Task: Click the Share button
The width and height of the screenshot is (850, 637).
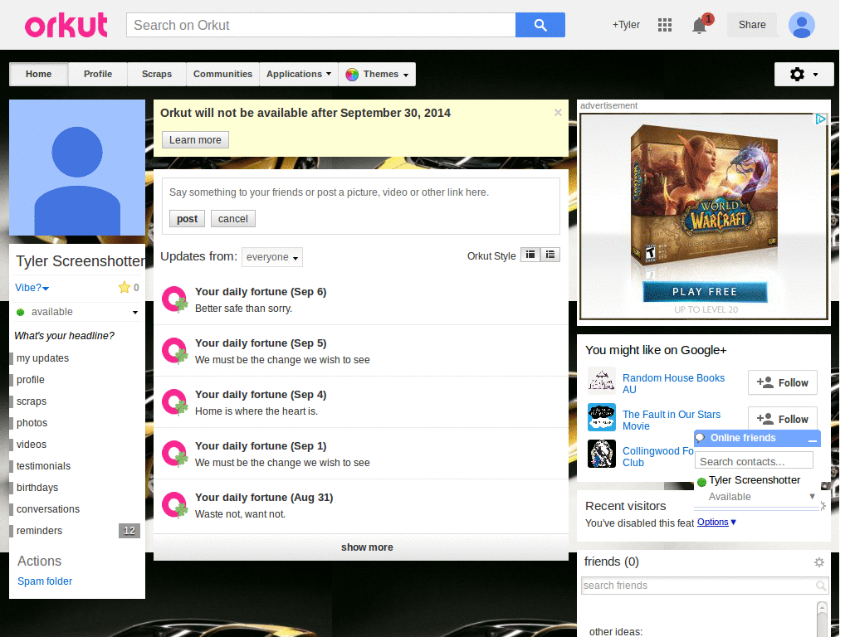Action: (752, 25)
